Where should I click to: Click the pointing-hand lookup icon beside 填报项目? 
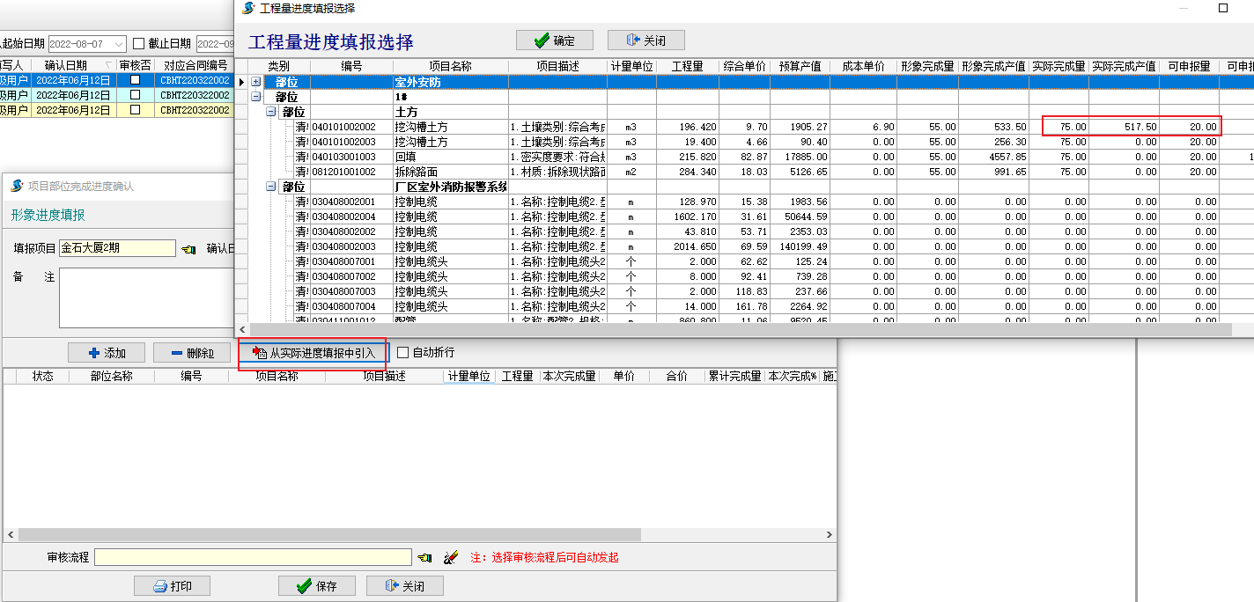click(x=188, y=249)
